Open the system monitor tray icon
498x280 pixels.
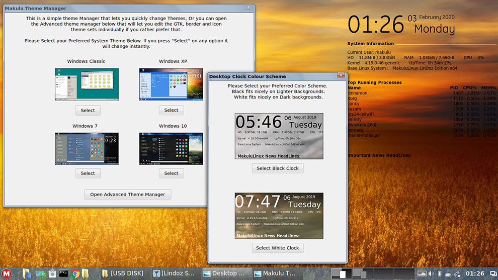422,273
